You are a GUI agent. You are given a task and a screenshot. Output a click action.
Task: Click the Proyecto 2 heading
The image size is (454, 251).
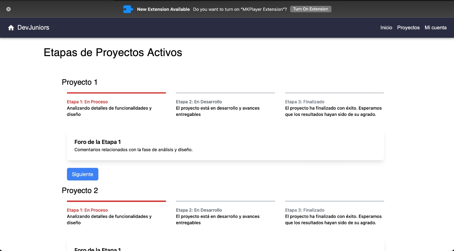[x=80, y=191]
